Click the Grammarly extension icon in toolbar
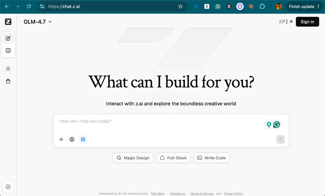 pyautogui.click(x=218, y=6)
